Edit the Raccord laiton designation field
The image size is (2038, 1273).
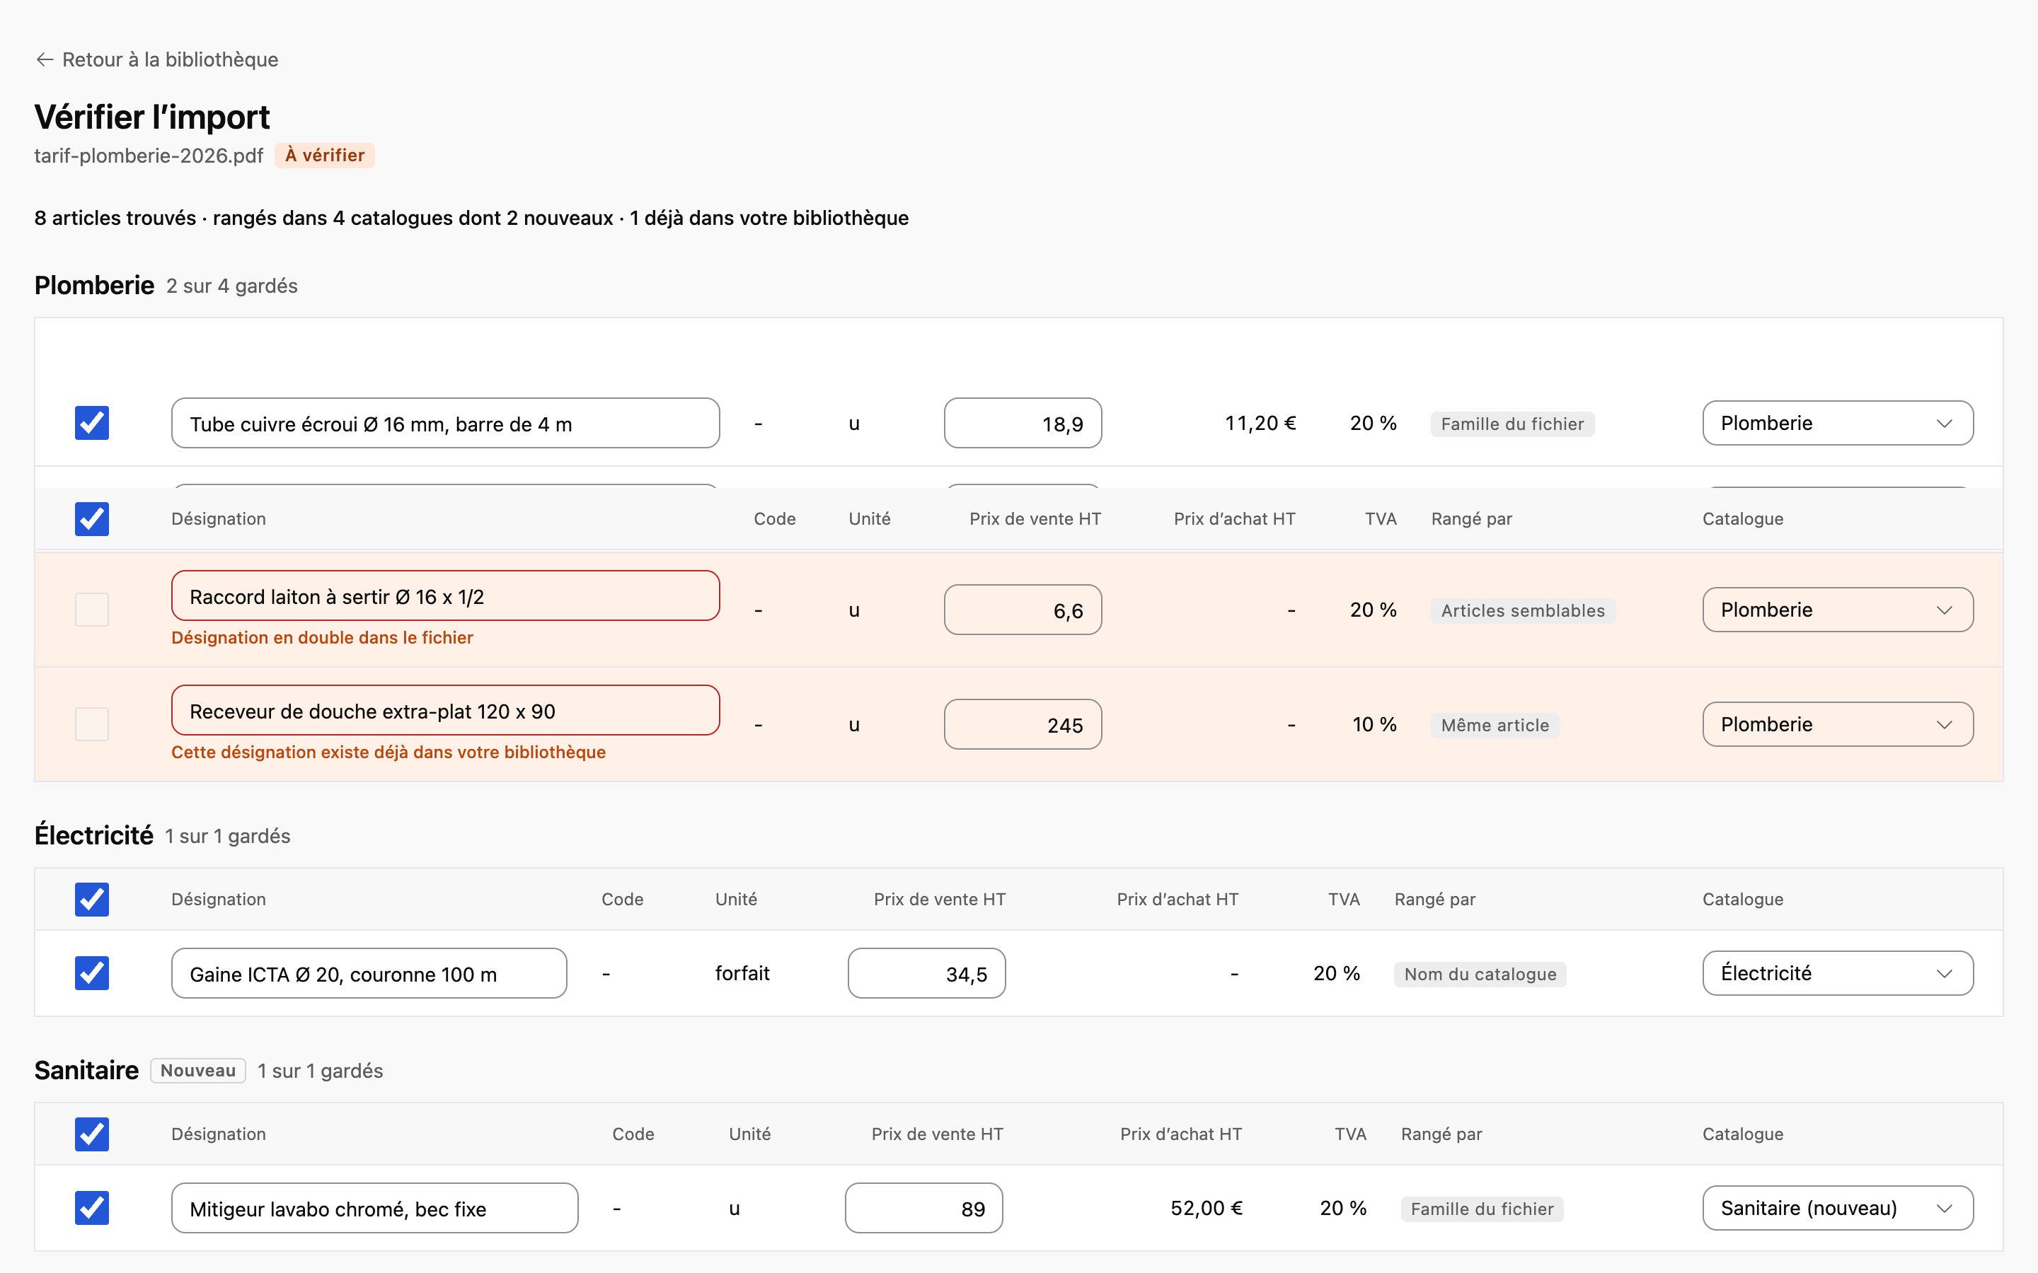pyautogui.click(x=446, y=596)
